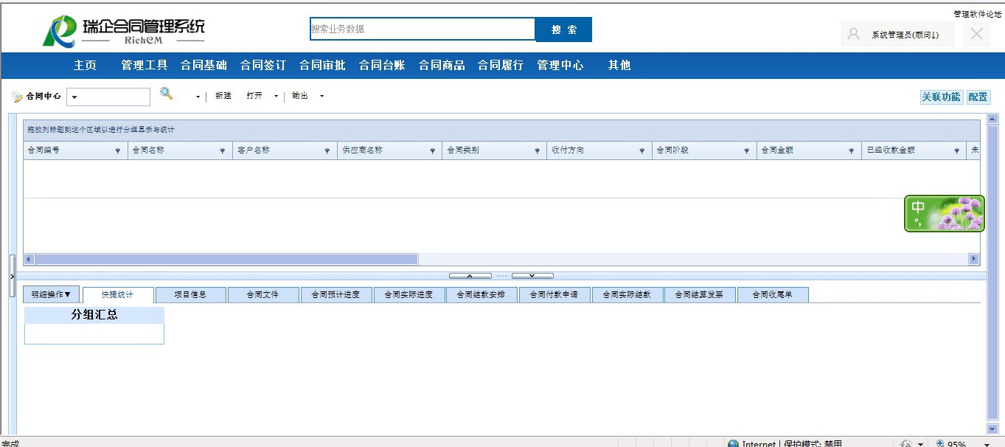The width and height of the screenshot is (1005, 447).
Task: Click the grid horizontal scrollbar right arrow
Action: coord(974,260)
